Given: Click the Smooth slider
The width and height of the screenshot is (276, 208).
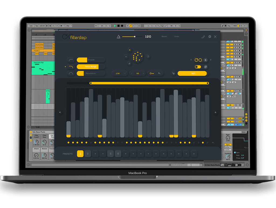Looking at the screenshot, I should pyautogui.click(x=91, y=60).
